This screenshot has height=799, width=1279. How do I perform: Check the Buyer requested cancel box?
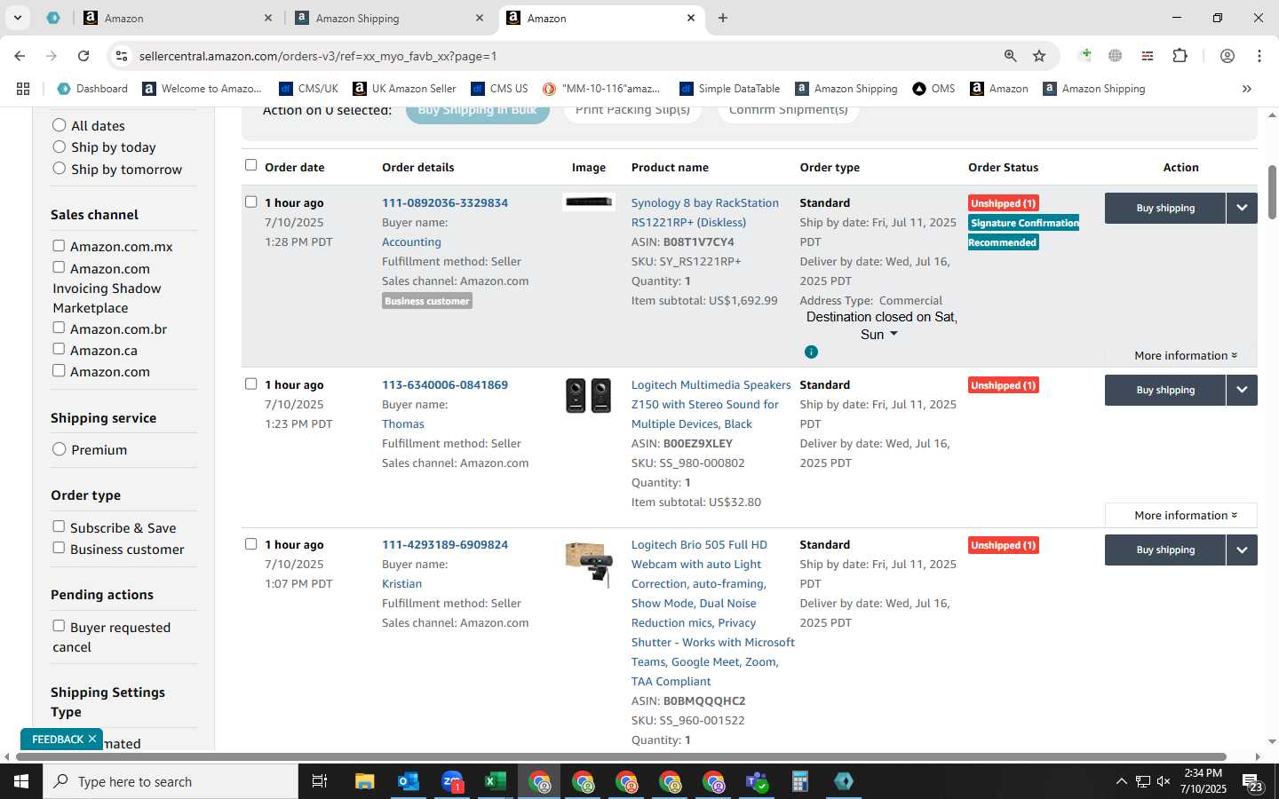pyautogui.click(x=59, y=626)
